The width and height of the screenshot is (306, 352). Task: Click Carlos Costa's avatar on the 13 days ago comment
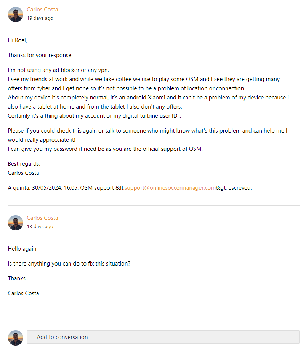tap(16, 223)
